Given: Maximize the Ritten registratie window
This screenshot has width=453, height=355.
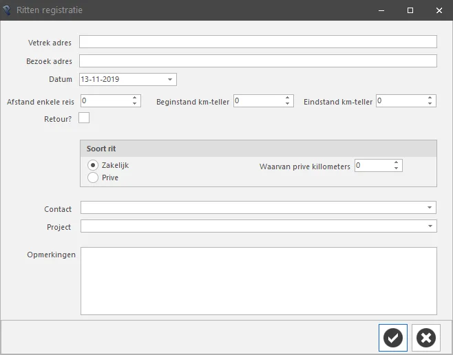Looking at the screenshot, I should (410, 10).
